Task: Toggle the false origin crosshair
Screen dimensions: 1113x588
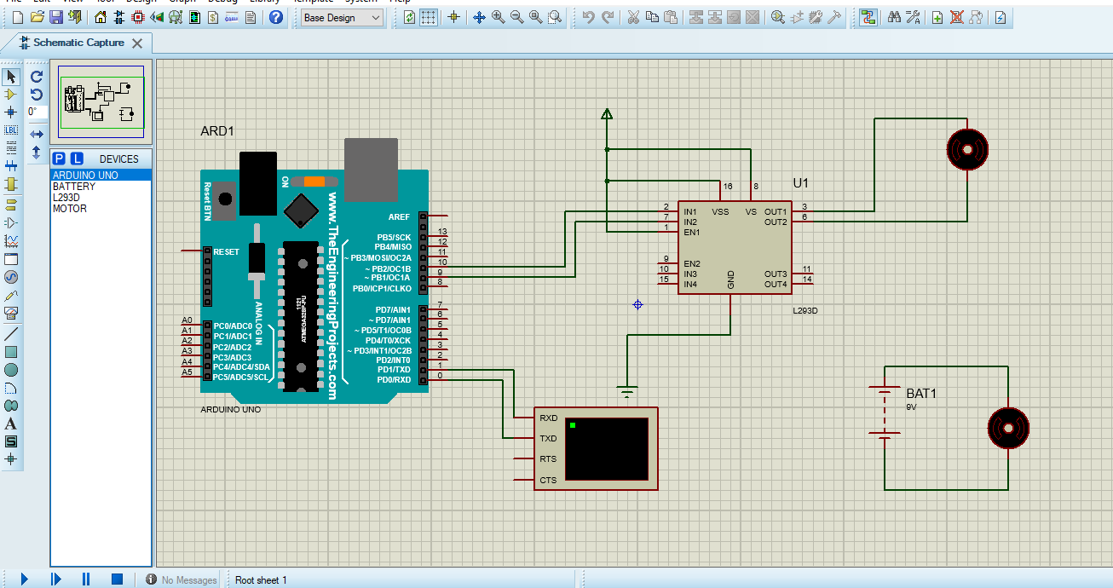Action: point(453,17)
